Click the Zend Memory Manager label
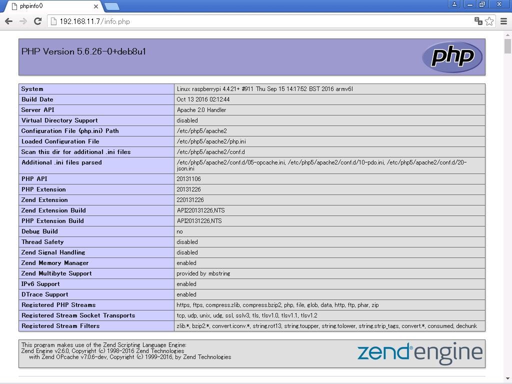 (55, 263)
